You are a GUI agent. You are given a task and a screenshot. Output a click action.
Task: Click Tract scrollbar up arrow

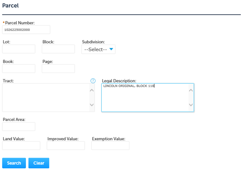(92, 90)
